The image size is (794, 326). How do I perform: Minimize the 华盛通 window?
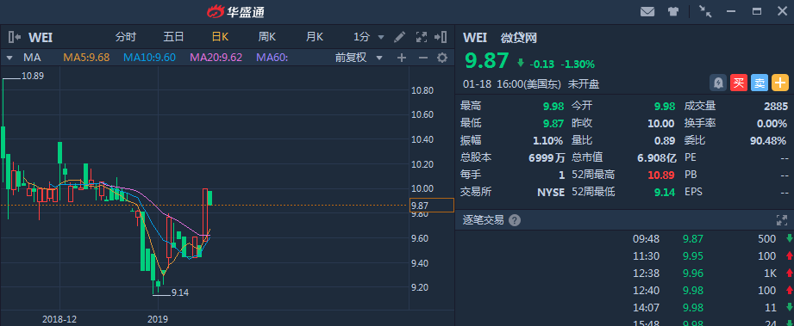(x=731, y=11)
